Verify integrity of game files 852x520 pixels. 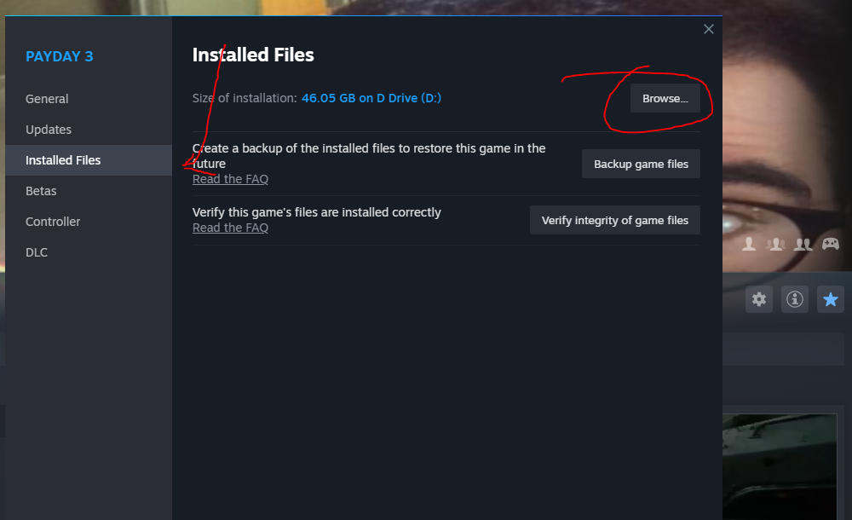tap(614, 220)
